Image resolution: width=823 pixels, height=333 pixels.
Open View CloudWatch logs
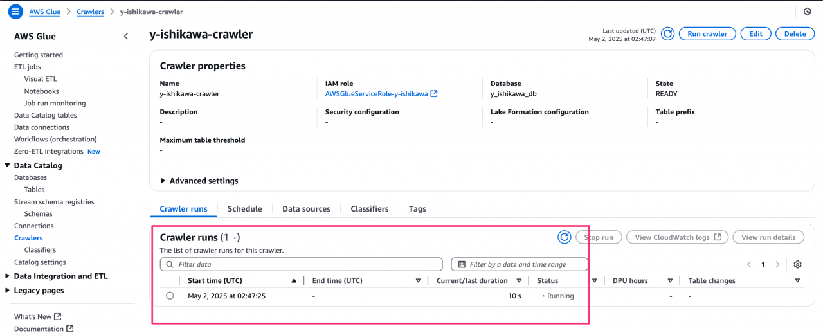(x=678, y=237)
